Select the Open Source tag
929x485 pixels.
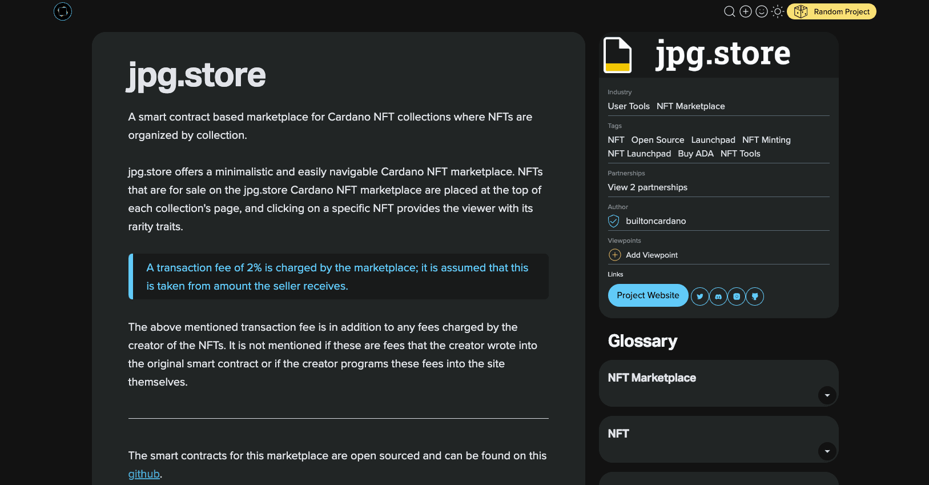(x=657, y=140)
